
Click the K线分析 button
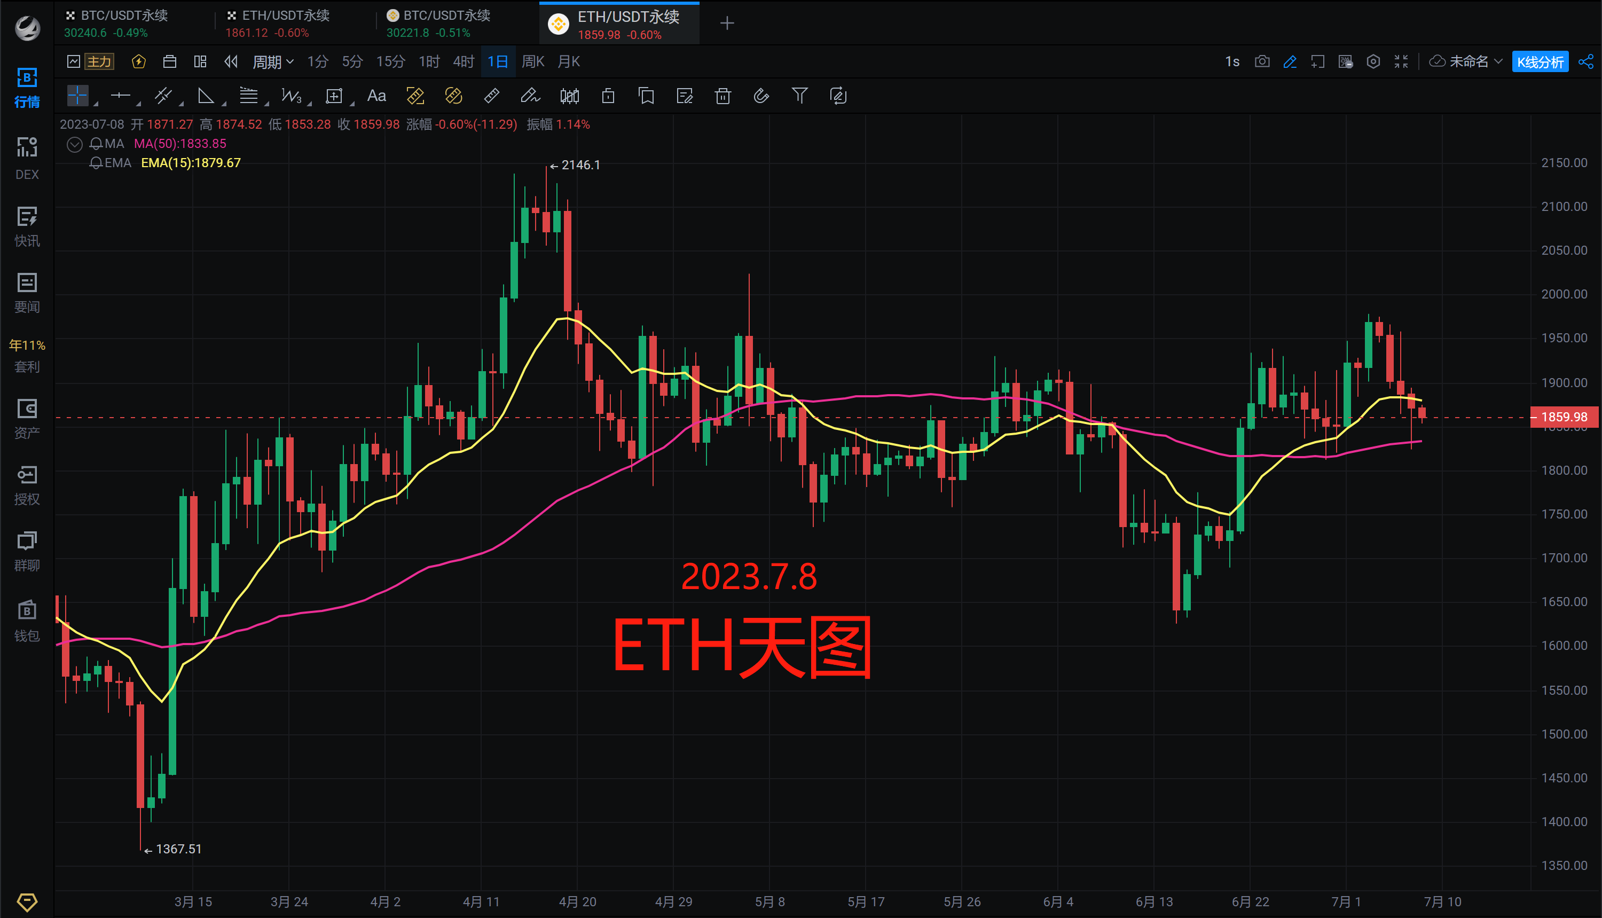(1540, 62)
